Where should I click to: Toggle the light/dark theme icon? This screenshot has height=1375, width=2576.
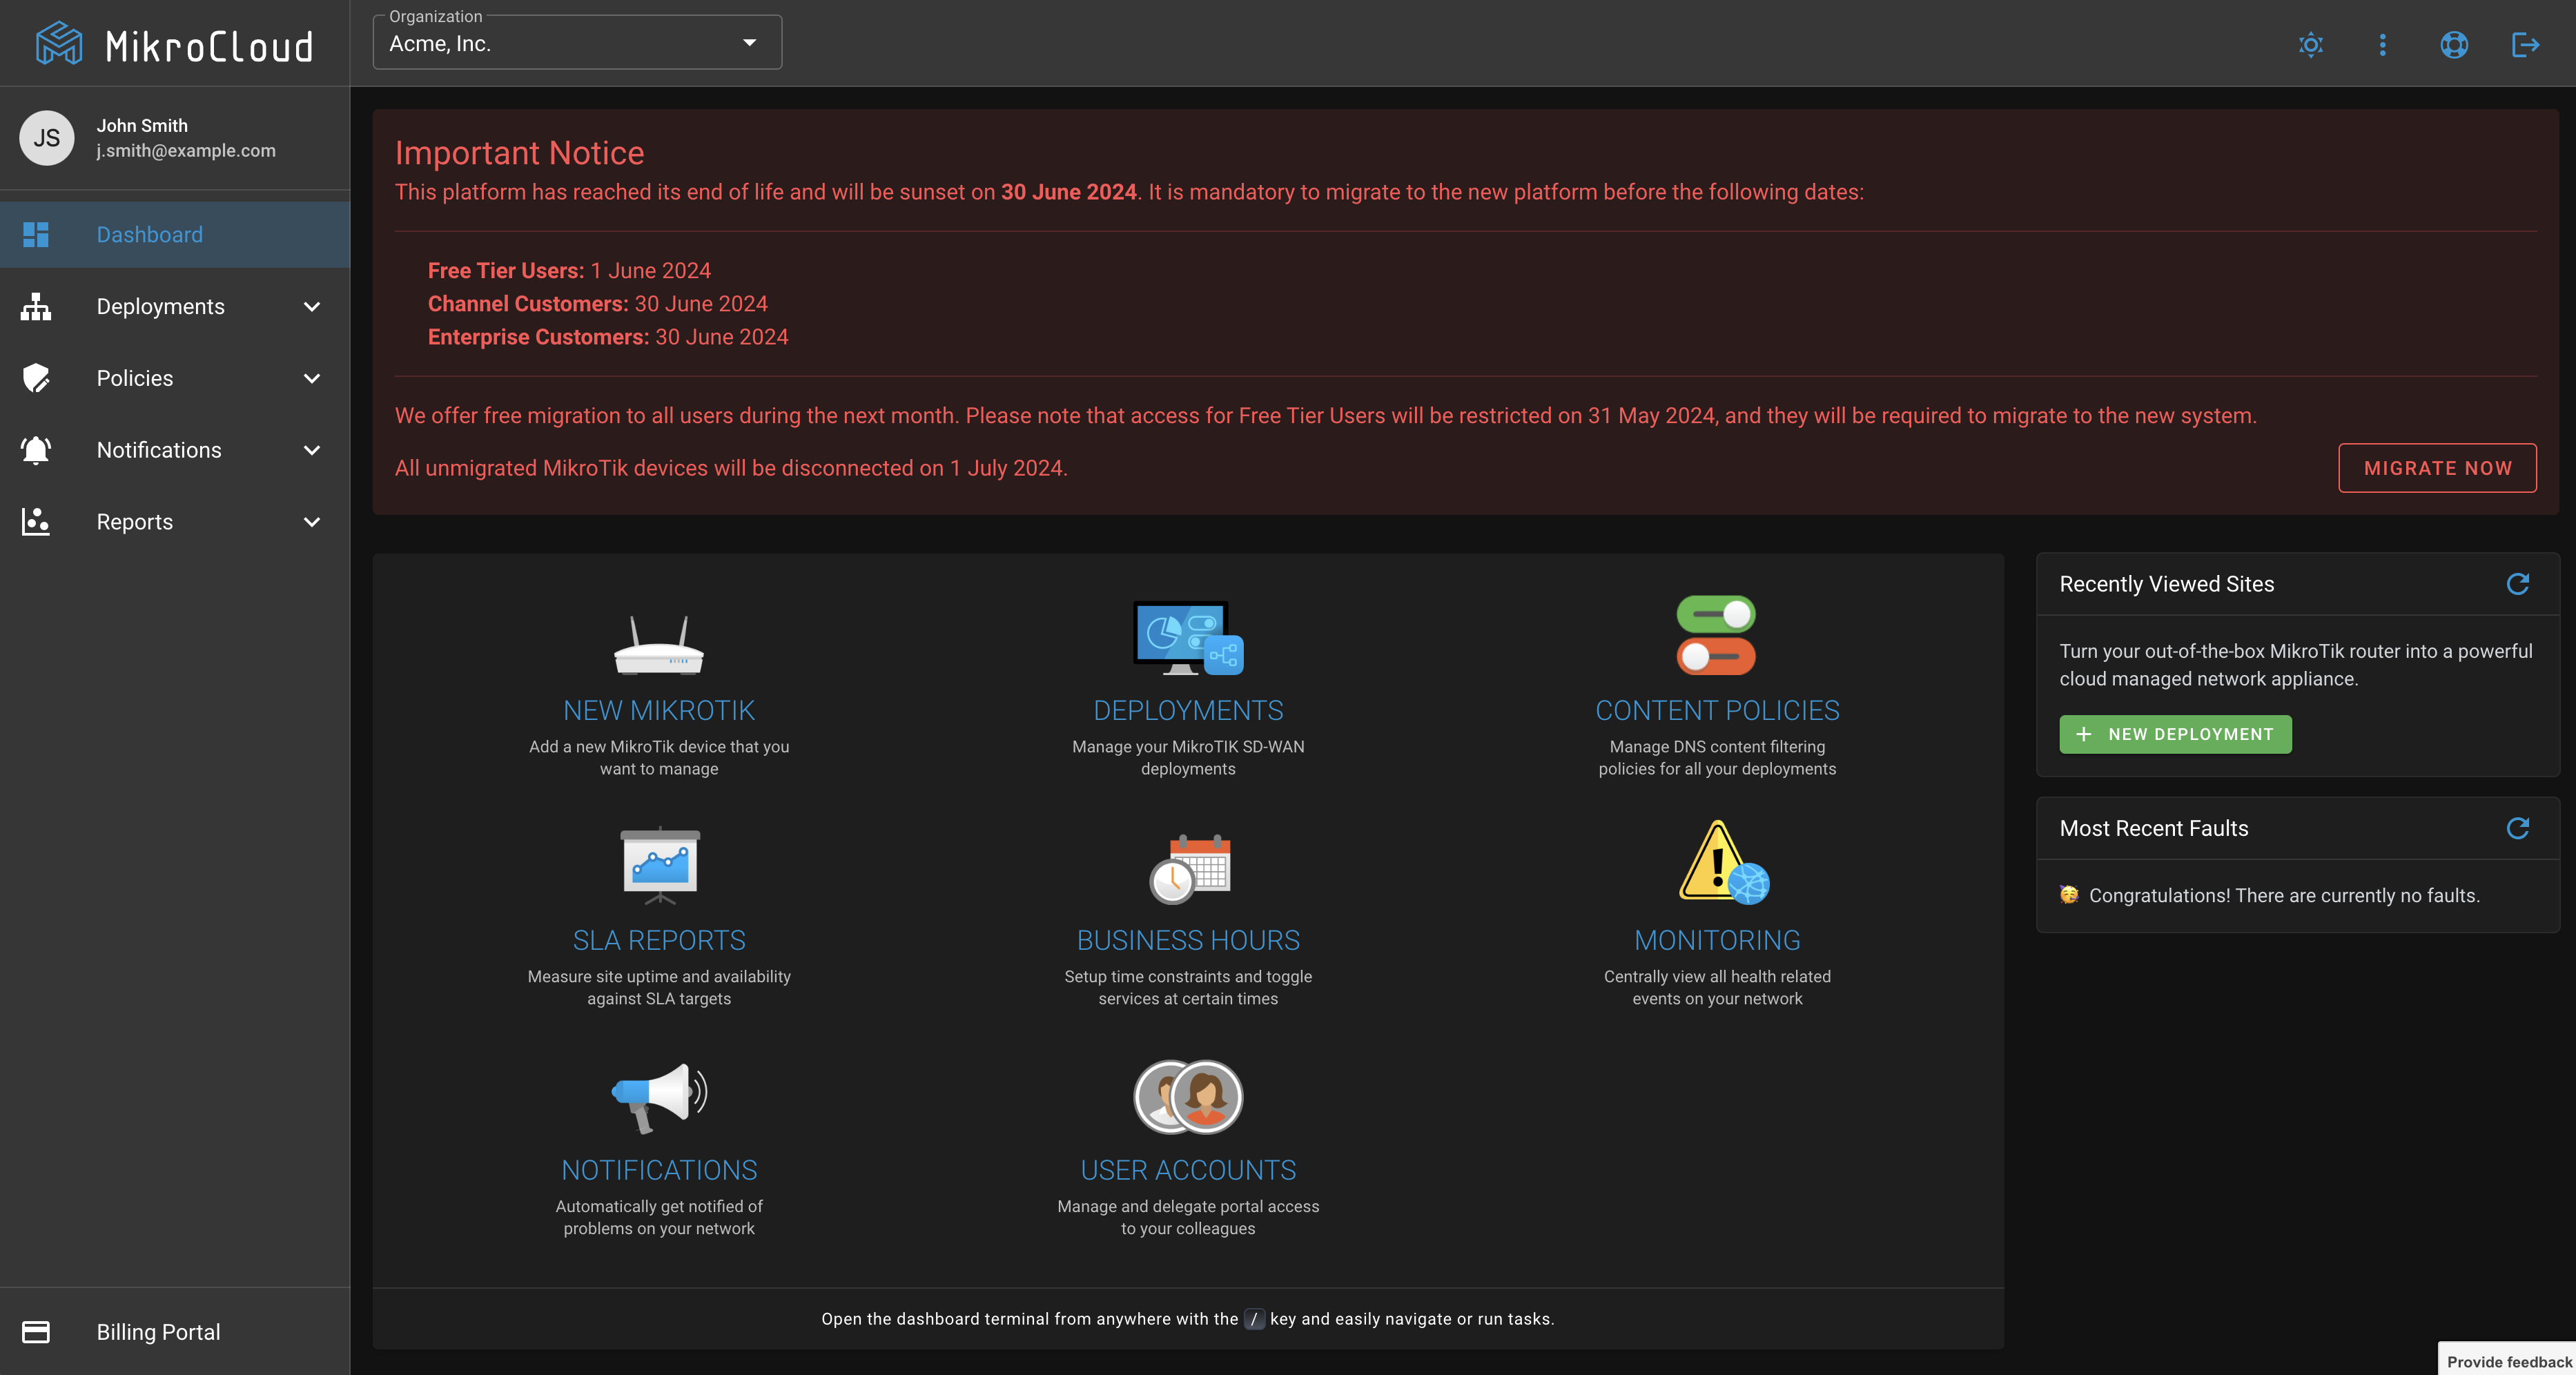tap(2310, 45)
